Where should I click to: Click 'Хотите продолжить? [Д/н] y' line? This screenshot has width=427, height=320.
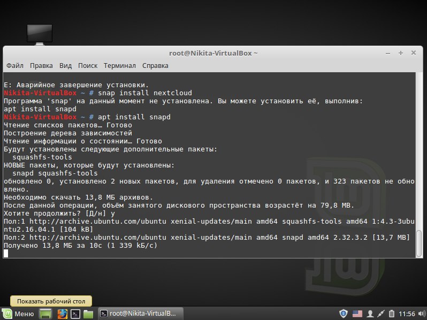59,213
